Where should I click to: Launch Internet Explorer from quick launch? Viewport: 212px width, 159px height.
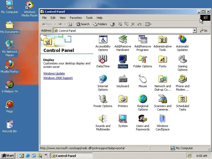click(x=28, y=156)
